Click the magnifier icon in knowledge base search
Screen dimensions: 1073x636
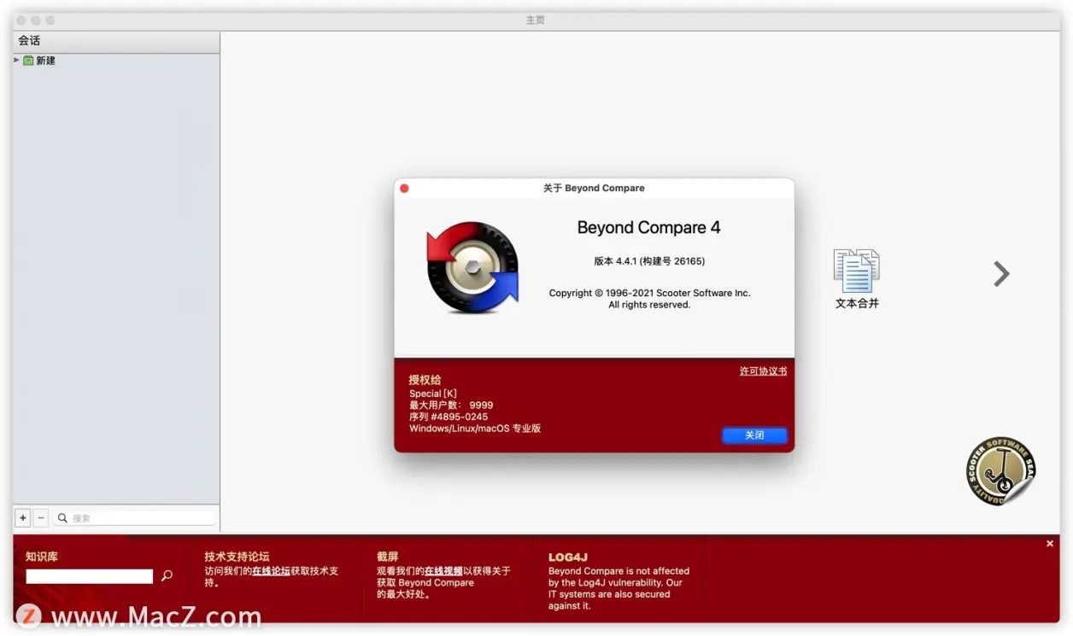coord(167,575)
